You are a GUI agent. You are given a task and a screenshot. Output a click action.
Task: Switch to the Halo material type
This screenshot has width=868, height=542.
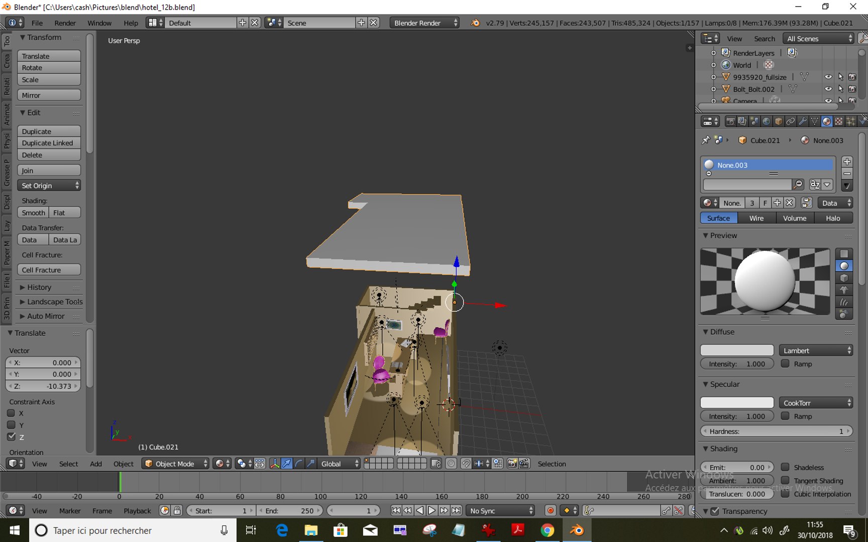(833, 218)
